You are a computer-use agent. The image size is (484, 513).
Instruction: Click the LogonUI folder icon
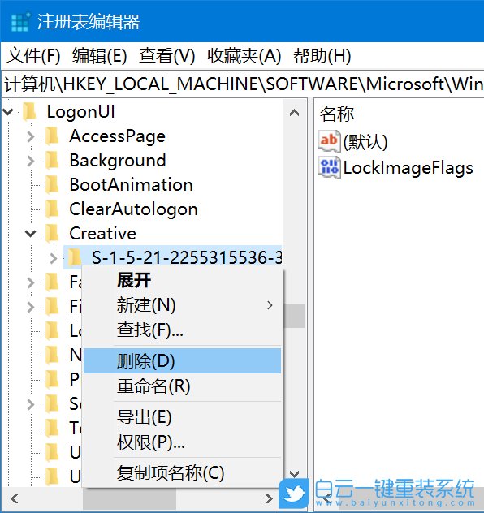[30, 111]
